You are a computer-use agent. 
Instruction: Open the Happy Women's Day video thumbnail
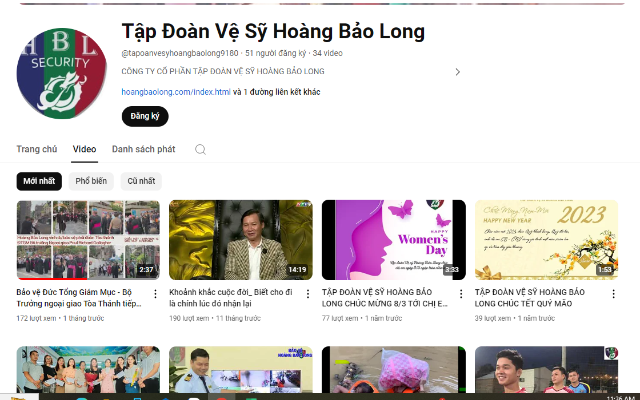coord(394,240)
